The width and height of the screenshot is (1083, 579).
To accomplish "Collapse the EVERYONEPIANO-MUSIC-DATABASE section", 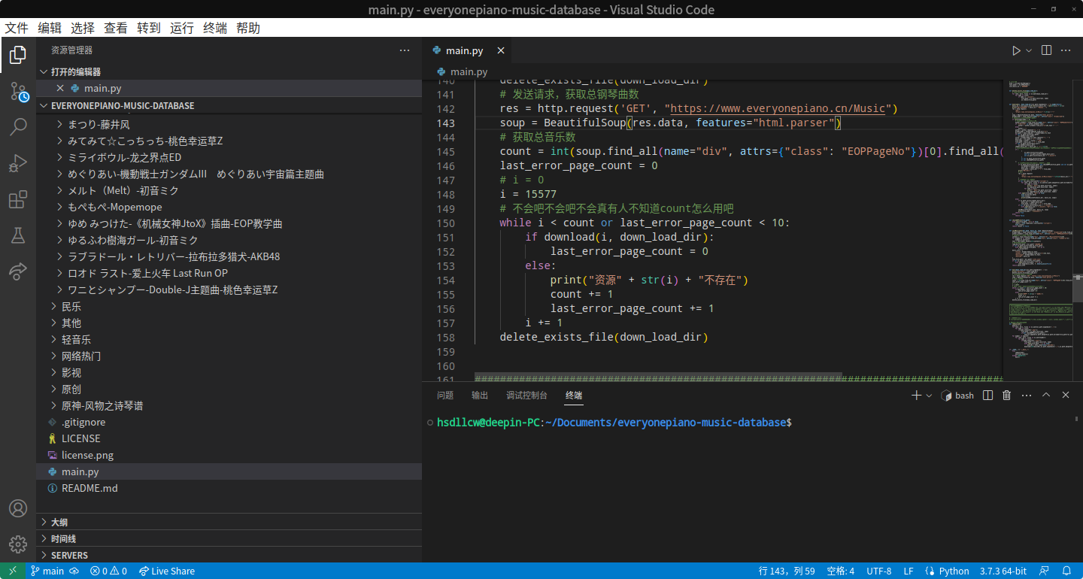I will [229, 106].
